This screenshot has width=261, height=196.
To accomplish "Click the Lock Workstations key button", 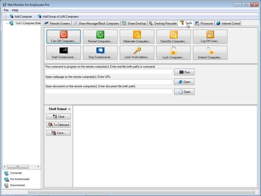I will 137,53.
